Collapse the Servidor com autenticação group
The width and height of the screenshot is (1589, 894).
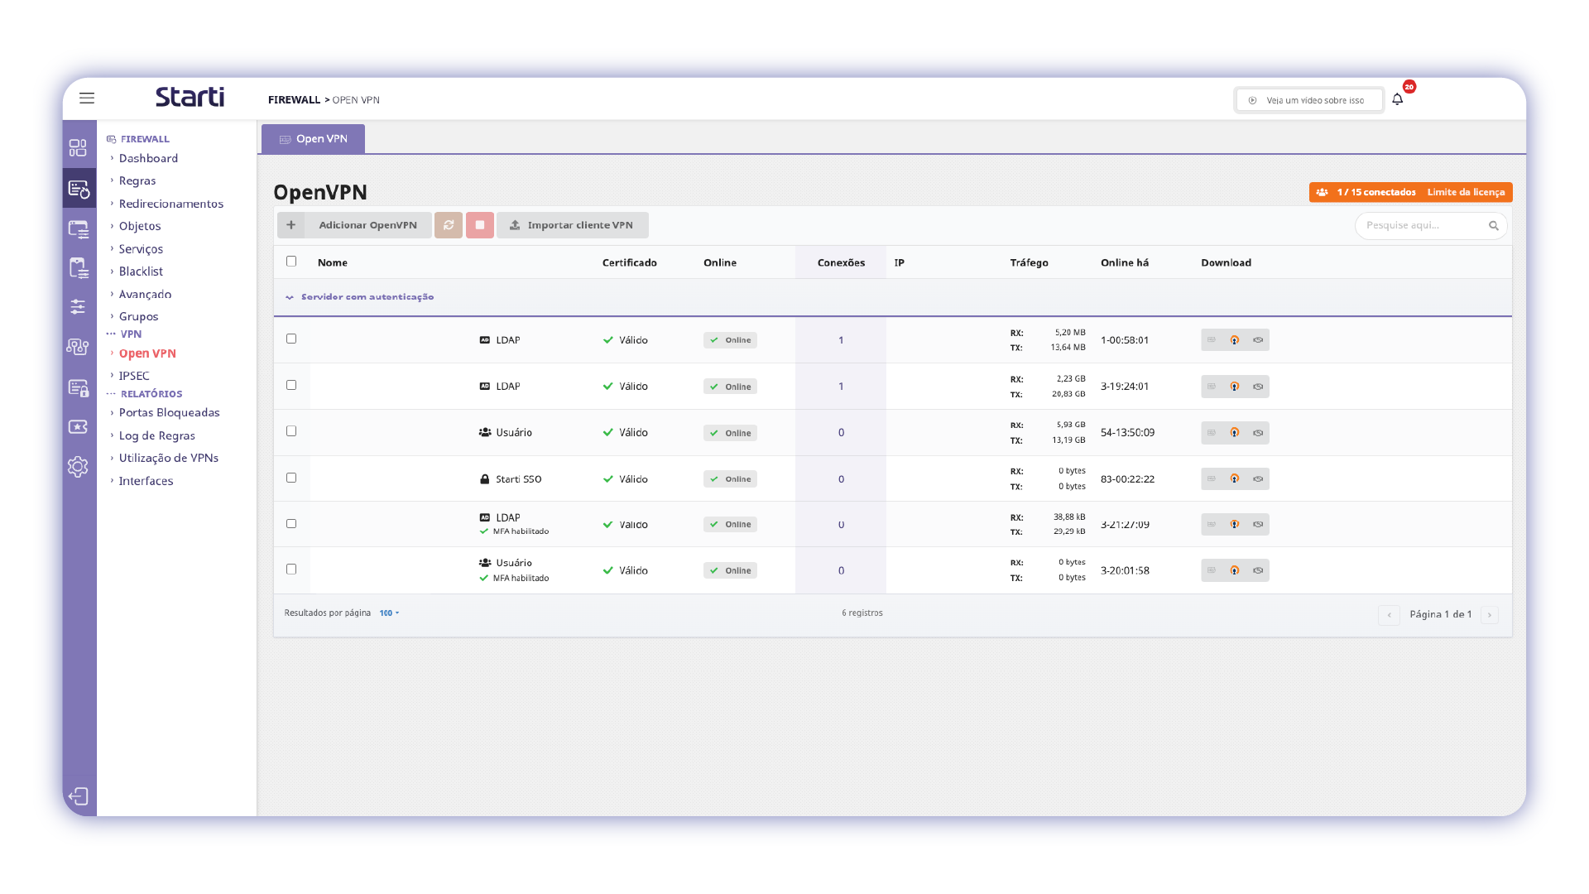coord(290,297)
